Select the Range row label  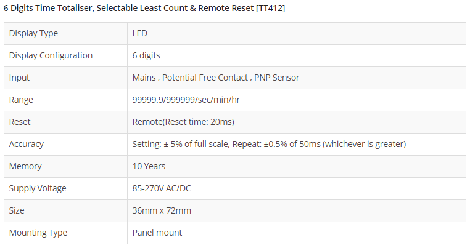coord(21,100)
